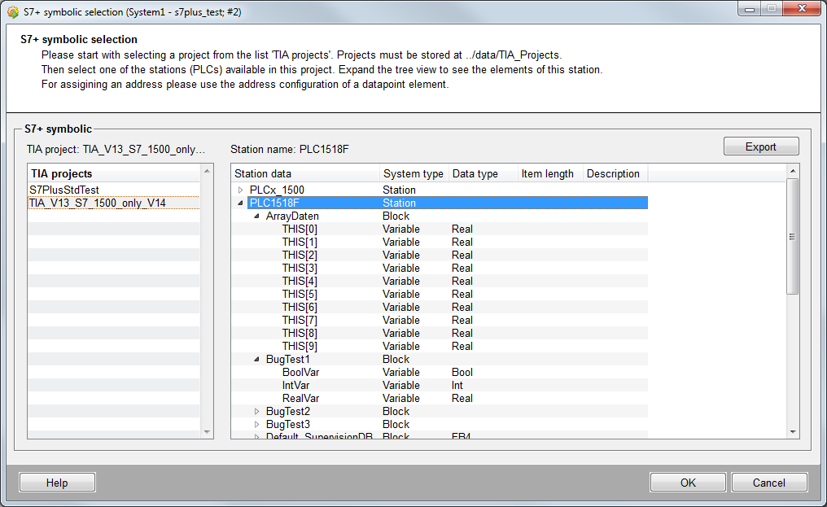Click the application icon in title bar
Viewport: 827px width, 507px height.
[12, 12]
